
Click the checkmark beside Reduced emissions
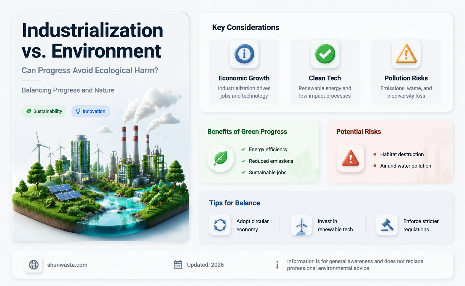pyautogui.click(x=243, y=161)
